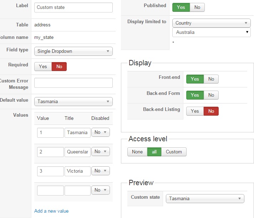Select the 'all' access level
Screen dimensions: 254x218
[154, 152]
